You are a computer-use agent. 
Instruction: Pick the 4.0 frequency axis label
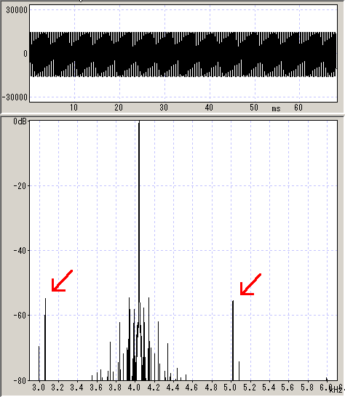click(135, 388)
